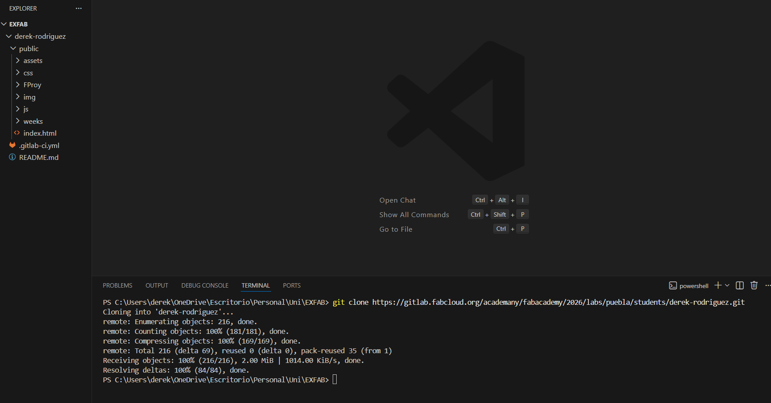The image size is (771, 403).
Task: Open the README.md file
Action: 39,157
